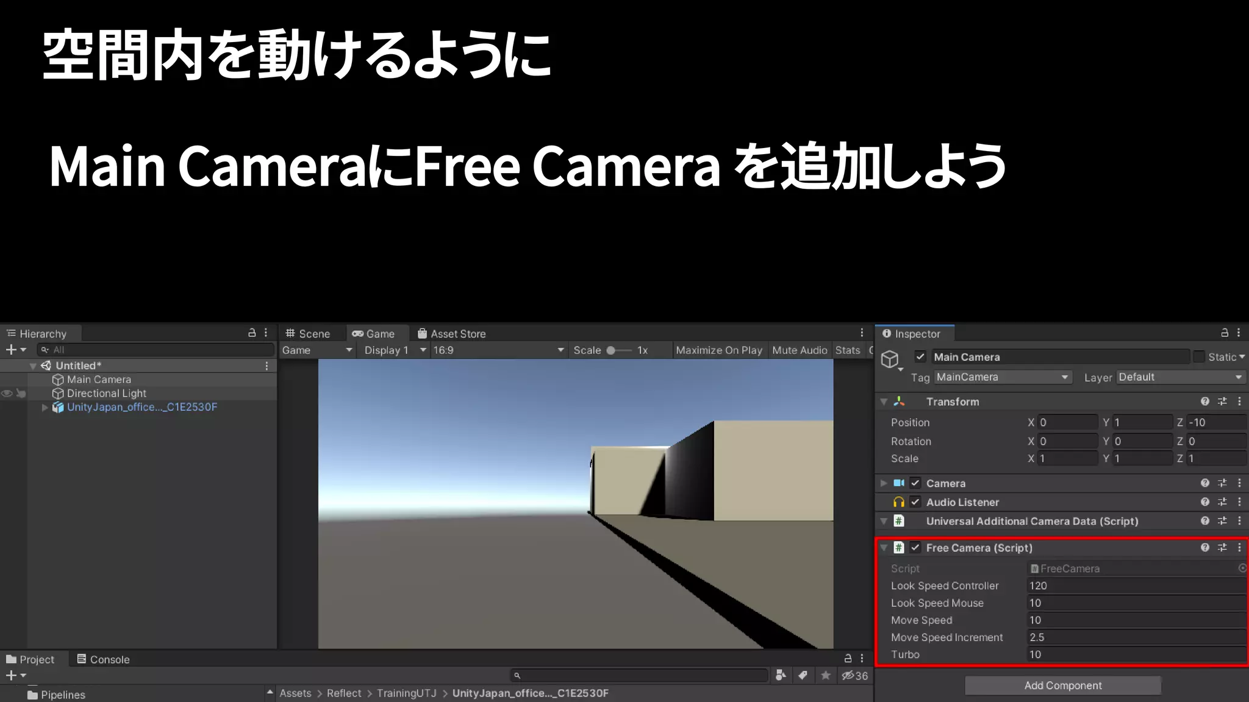Viewport: 1249px width, 702px height.
Task: Open the Untitled scene kebab menu
Action: (x=267, y=366)
